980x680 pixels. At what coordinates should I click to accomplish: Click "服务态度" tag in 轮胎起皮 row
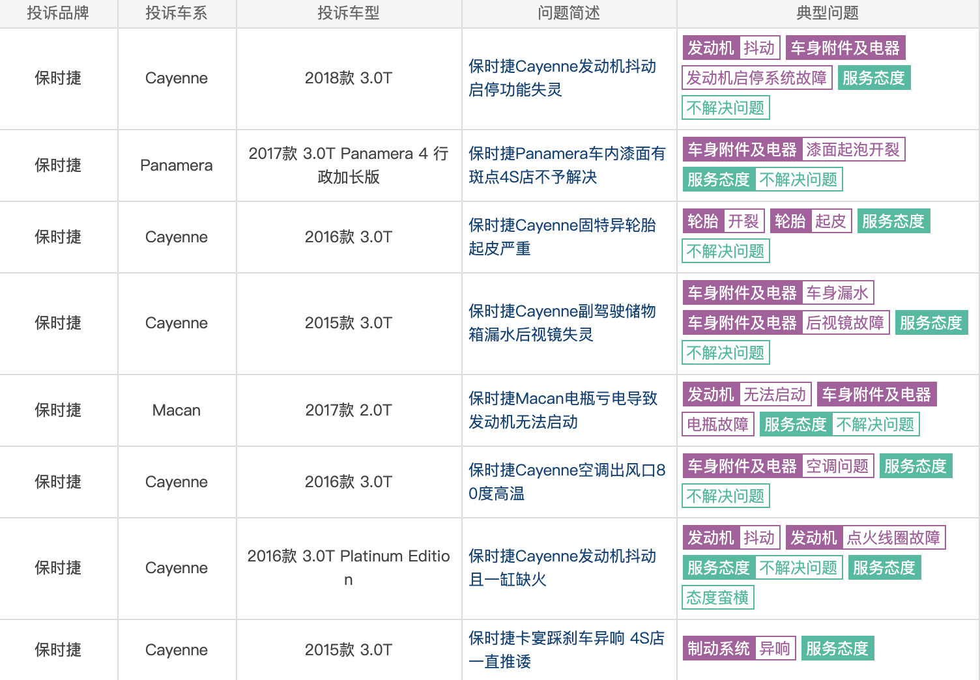tap(893, 221)
